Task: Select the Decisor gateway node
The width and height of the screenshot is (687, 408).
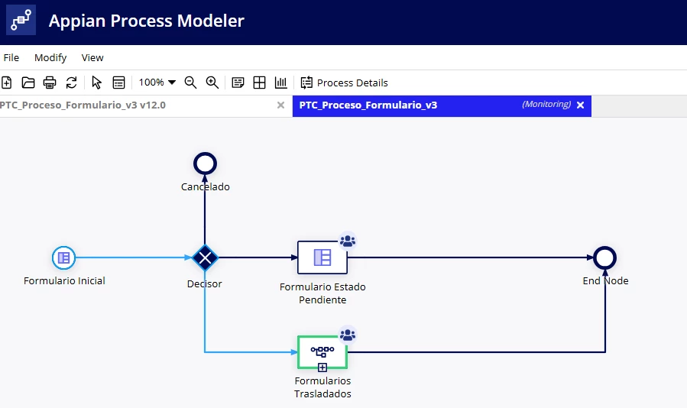Action: pyautogui.click(x=205, y=257)
